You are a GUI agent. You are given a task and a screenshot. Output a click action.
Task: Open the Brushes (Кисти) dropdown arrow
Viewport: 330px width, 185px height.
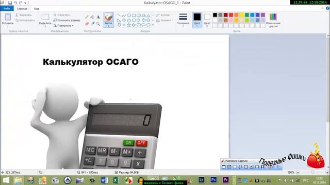coord(109,26)
